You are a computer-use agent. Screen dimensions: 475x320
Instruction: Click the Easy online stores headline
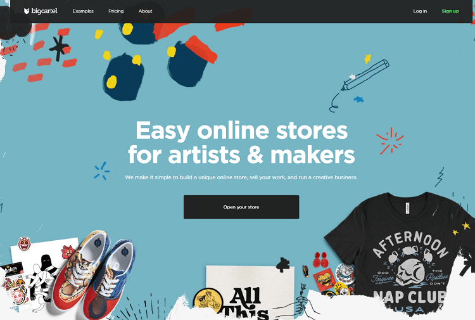click(241, 142)
